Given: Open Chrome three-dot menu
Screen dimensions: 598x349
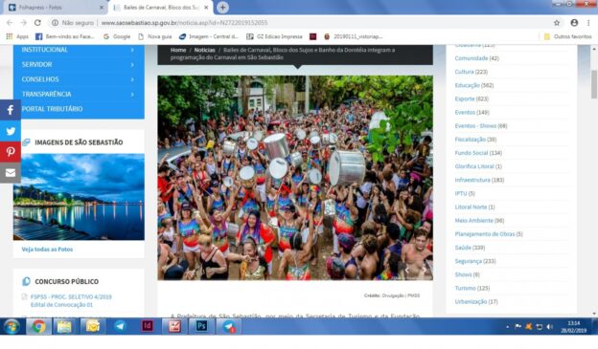Looking at the screenshot, I should (x=589, y=23).
